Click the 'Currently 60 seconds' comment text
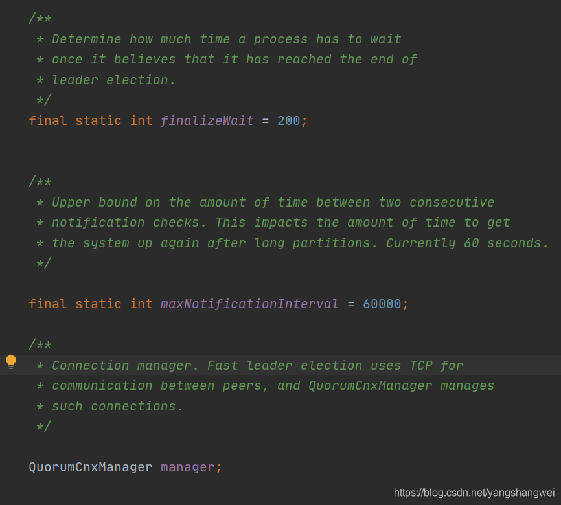This screenshot has width=561, height=505. [x=467, y=243]
